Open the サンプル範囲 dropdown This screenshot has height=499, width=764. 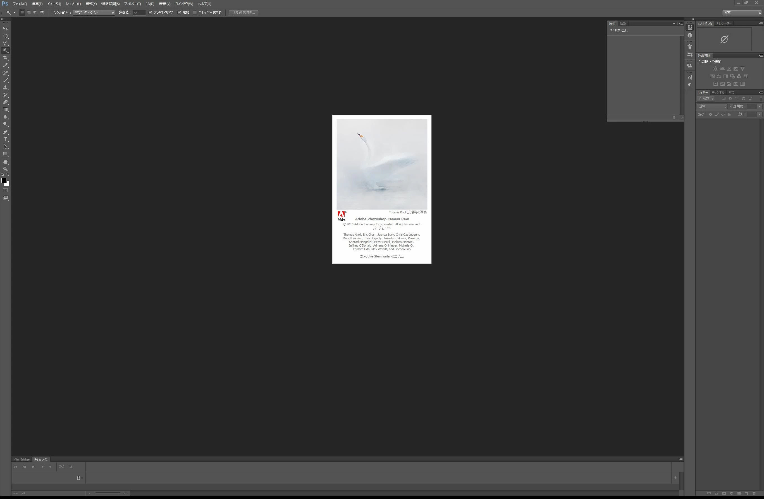(94, 13)
